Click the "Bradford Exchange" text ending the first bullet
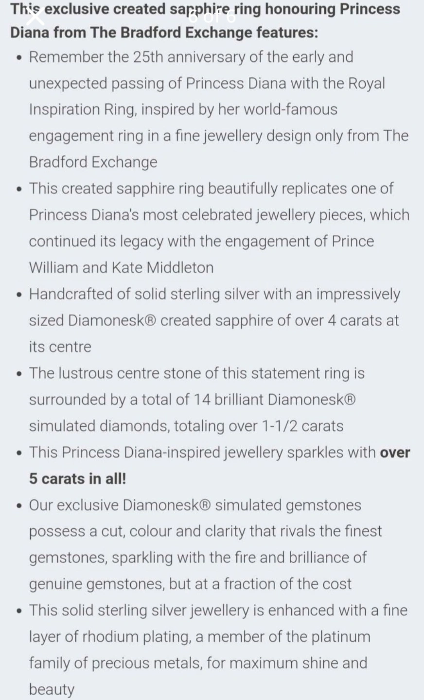 pyautogui.click(x=93, y=162)
